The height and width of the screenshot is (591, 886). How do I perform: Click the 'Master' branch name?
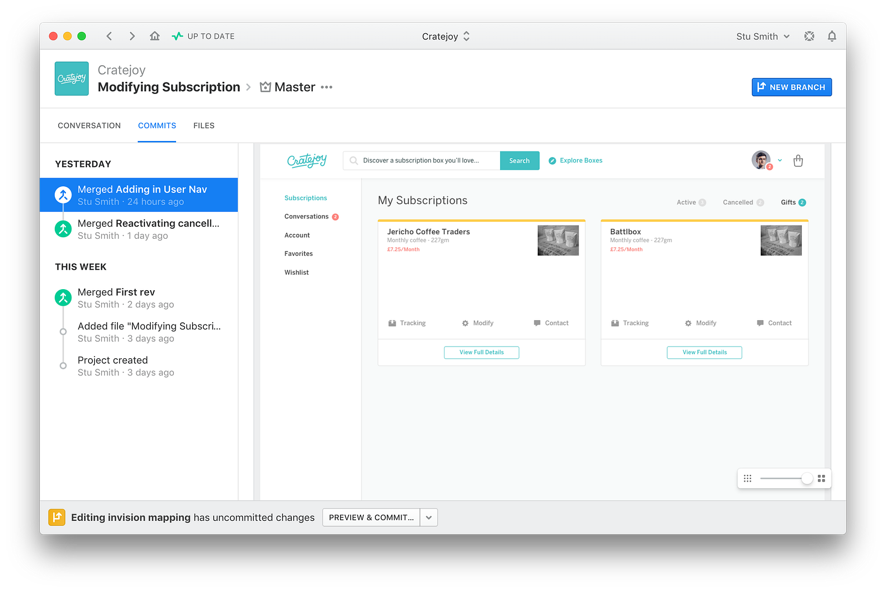(295, 87)
